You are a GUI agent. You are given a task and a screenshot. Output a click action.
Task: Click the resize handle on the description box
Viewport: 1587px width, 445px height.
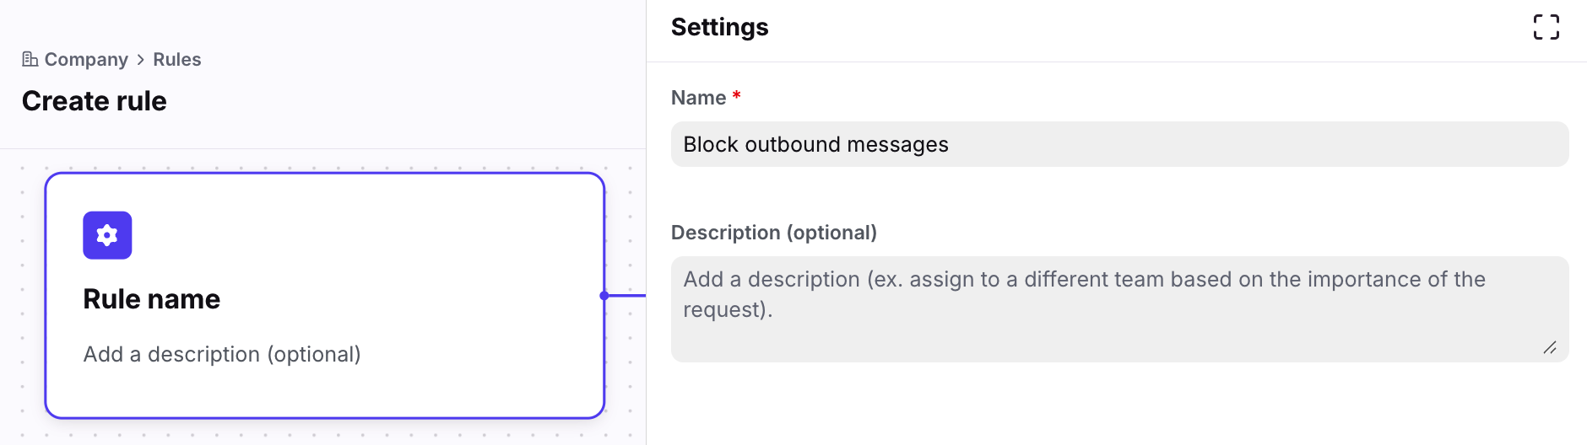[1550, 347]
